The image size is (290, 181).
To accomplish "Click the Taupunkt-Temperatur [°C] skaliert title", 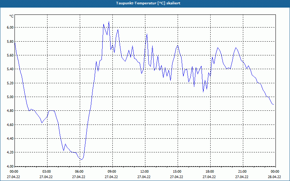I will click(x=148, y=3).
